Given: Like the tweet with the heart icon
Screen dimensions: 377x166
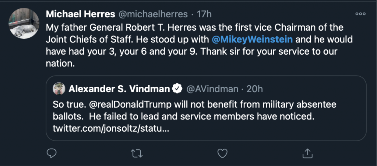Looking at the screenshot, I should point(222,153).
